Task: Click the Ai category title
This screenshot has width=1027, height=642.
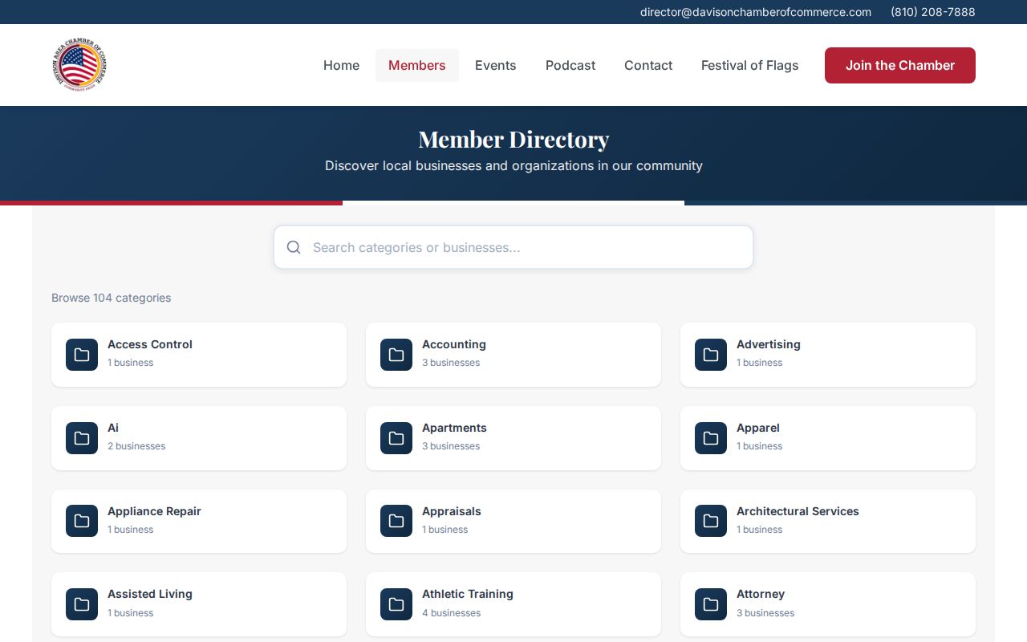Action: (113, 428)
